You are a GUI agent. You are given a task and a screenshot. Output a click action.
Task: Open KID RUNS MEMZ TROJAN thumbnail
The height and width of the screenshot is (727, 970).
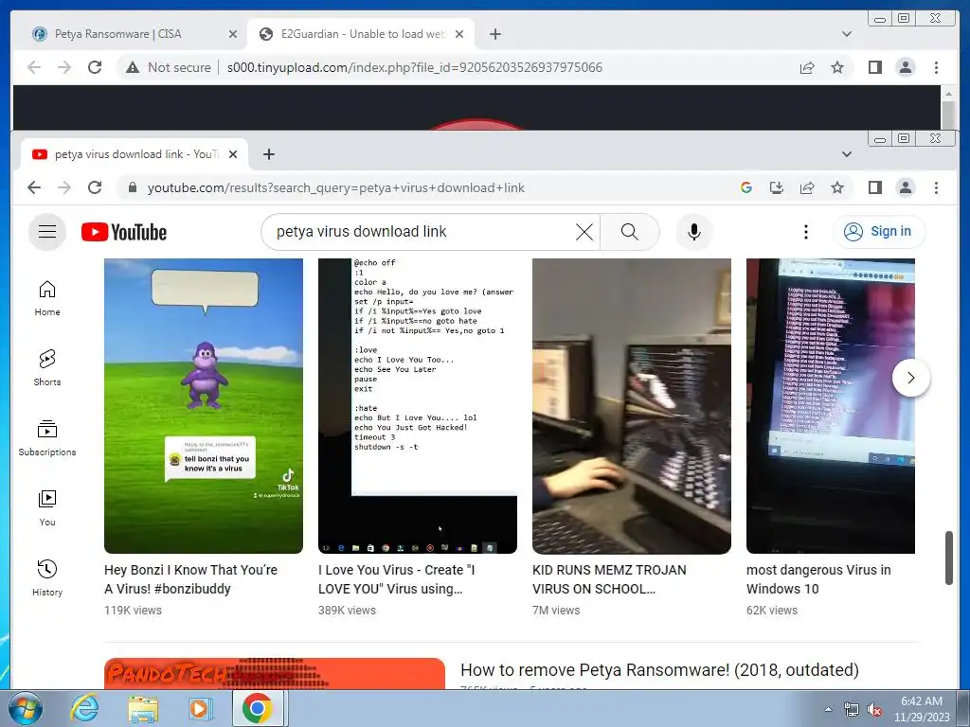pyautogui.click(x=632, y=406)
